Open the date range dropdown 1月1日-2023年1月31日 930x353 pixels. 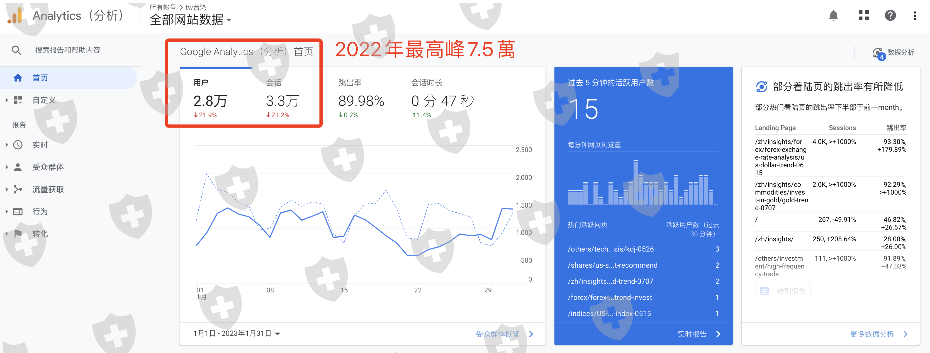(x=237, y=334)
